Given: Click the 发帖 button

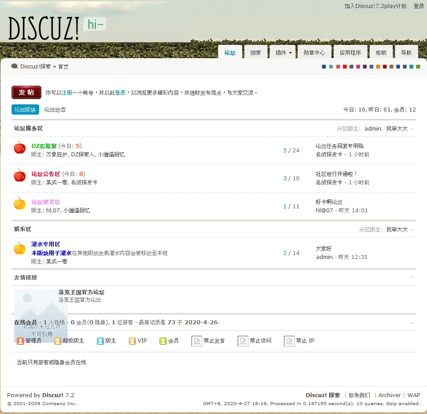Looking at the screenshot, I should (26, 92).
